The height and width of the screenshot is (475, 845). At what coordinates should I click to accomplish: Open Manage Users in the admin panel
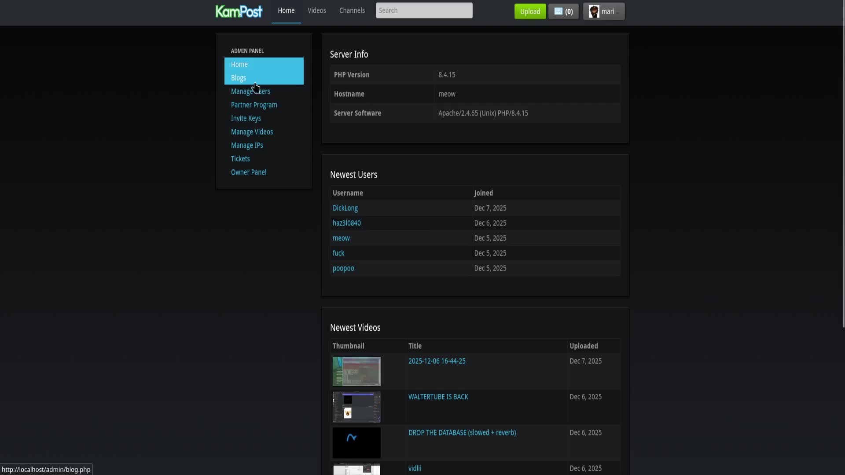click(250, 91)
